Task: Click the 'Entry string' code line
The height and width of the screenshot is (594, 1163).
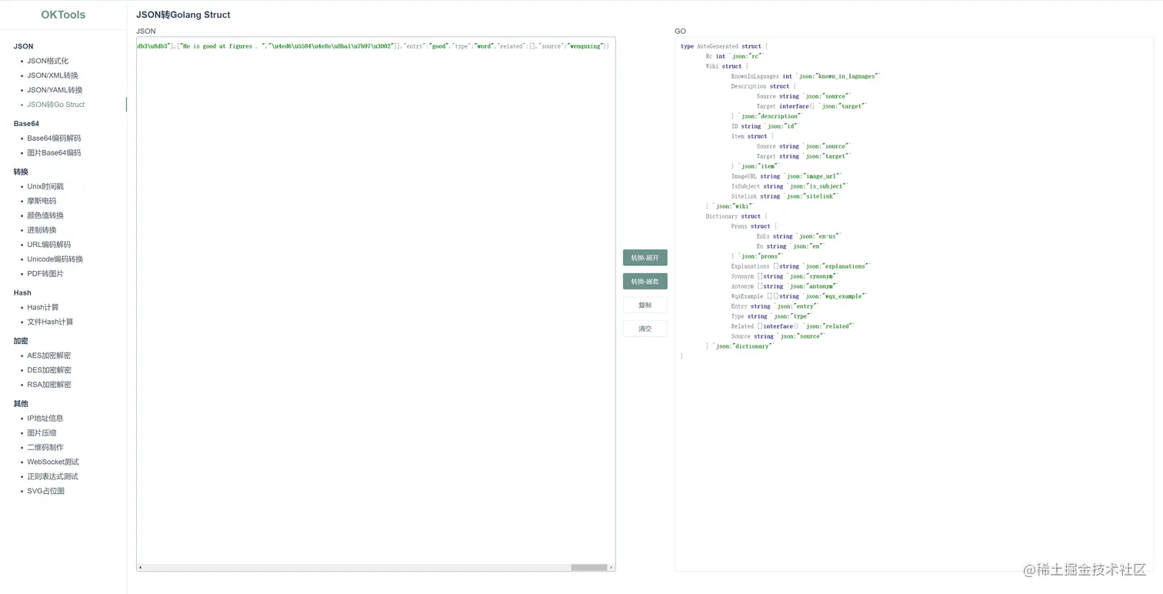Action: 775,306
